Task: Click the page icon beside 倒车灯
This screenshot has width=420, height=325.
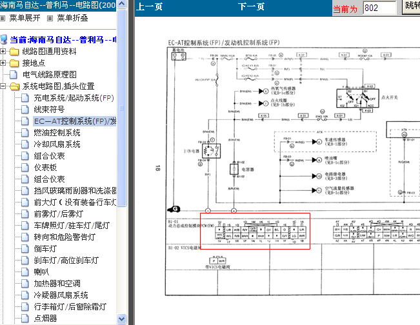Action: click(x=25, y=249)
